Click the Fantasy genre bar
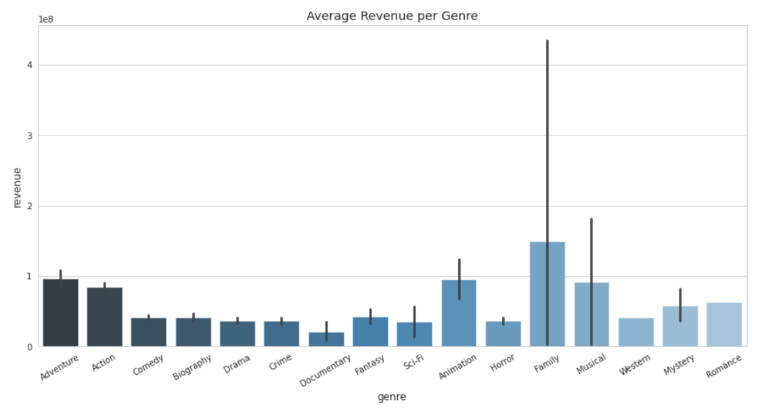Image resolution: width=762 pixels, height=408 pixels. [371, 332]
